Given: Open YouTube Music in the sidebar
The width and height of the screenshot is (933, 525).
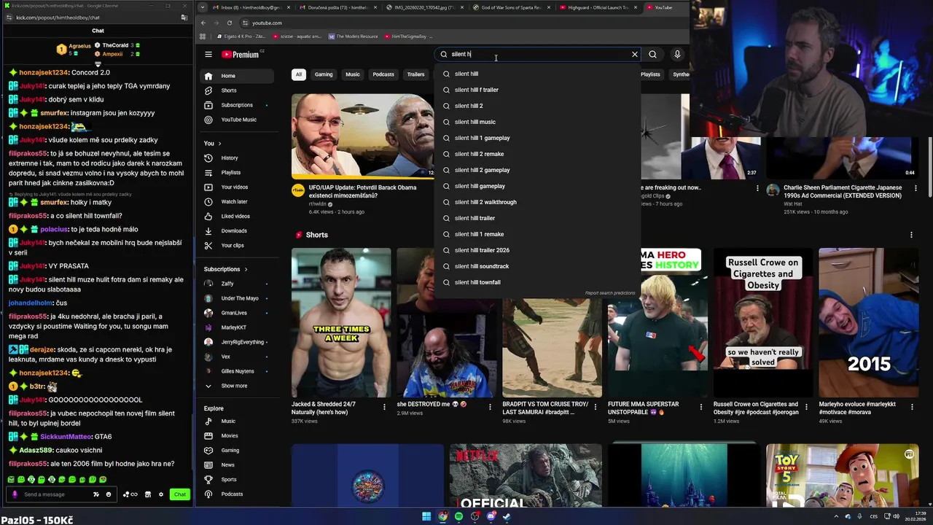Looking at the screenshot, I should tap(236, 120).
